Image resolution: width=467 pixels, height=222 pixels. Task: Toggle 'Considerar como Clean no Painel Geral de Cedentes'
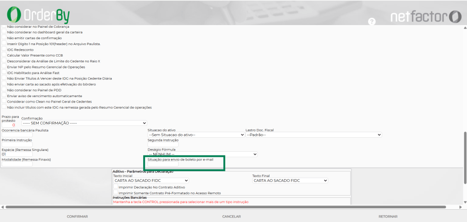(4, 101)
